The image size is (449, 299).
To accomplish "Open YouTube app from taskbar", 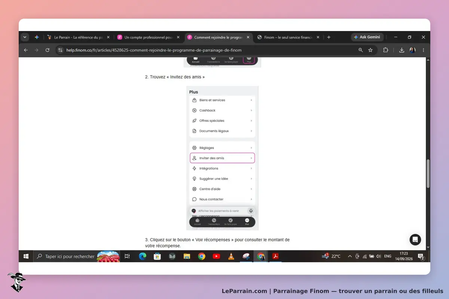I will tap(216, 256).
